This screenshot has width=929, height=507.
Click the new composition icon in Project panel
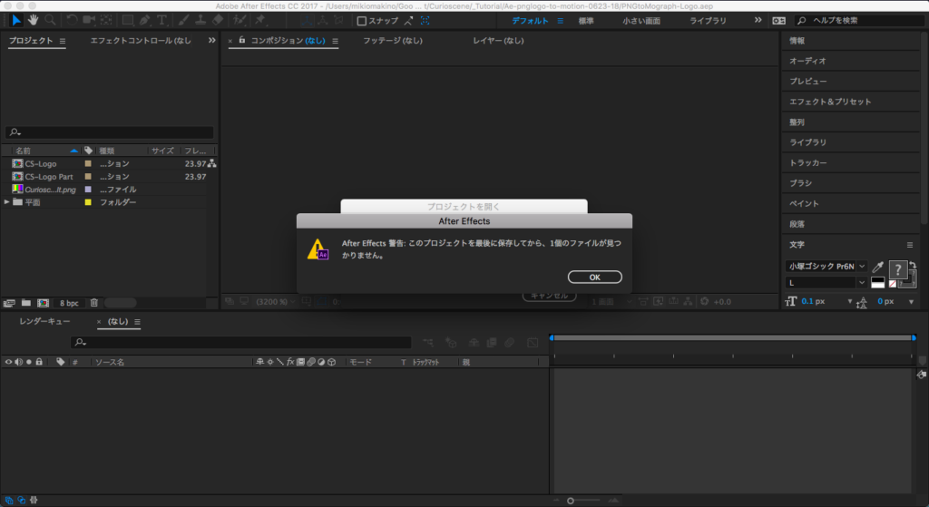pyautogui.click(x=44, y=303)
